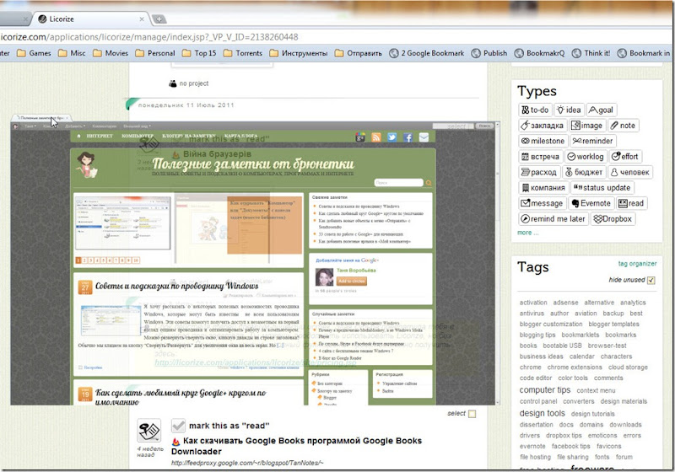675x472 pixels.
Task: Click the browser address bar
Action: tap(337, 37)
